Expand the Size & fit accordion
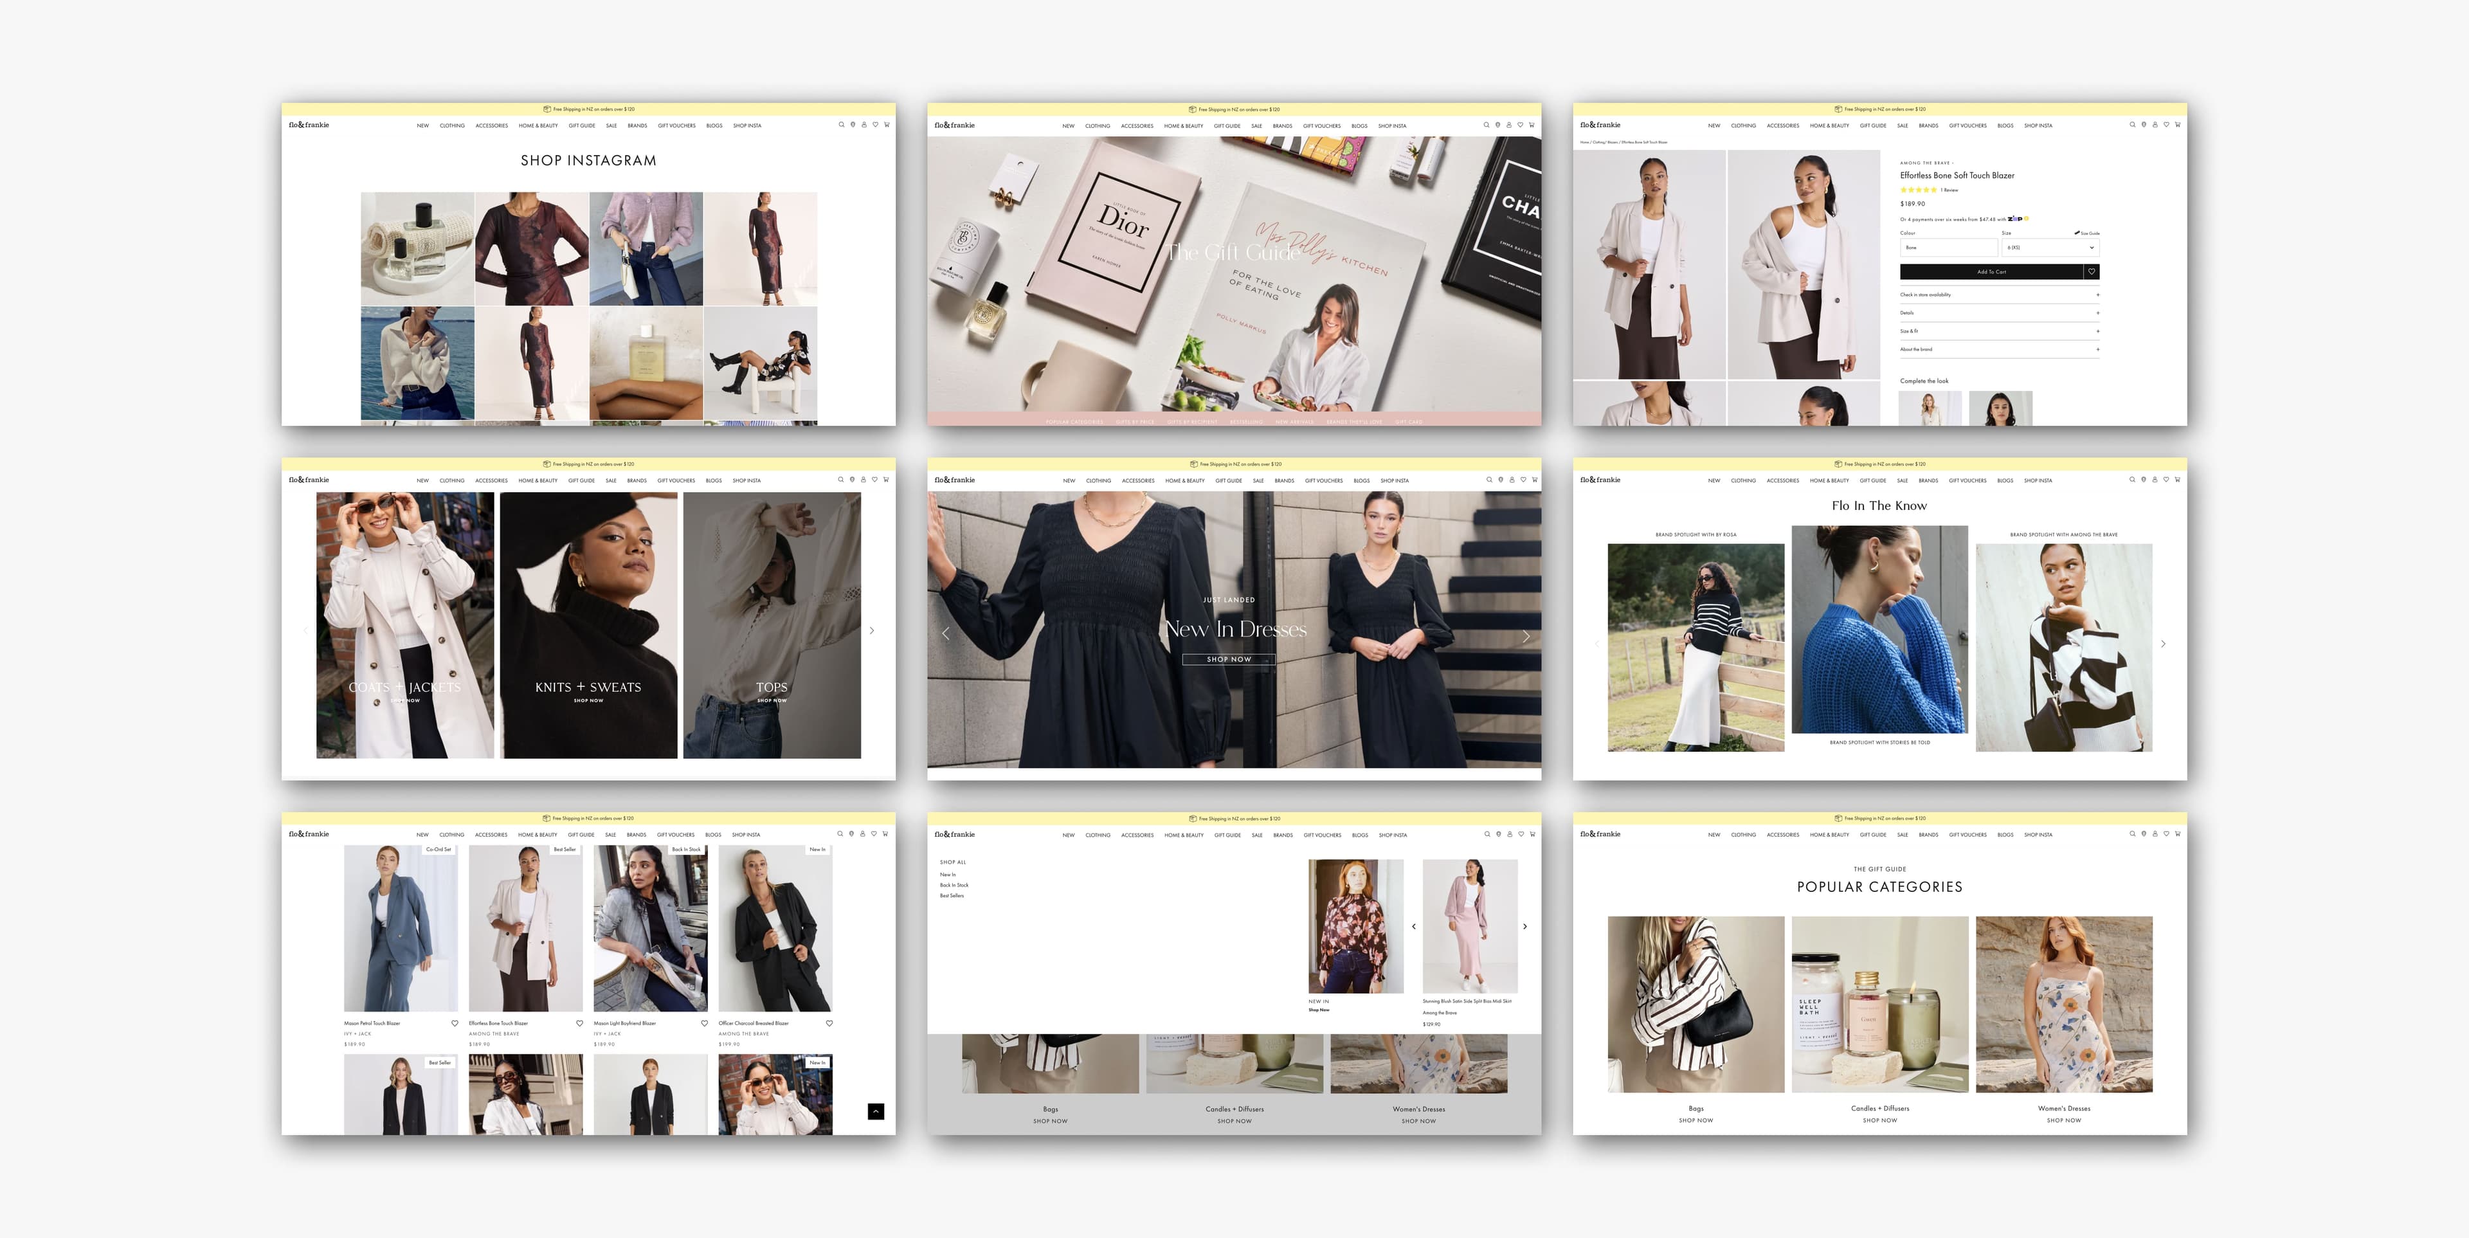The height and width of the screenshot is (1238, 2469). pos(2000,331)
